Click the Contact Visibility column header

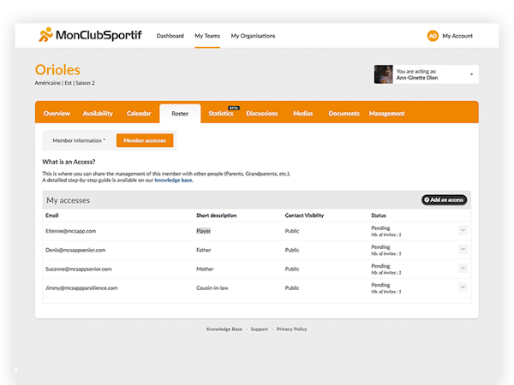[304, 215]
